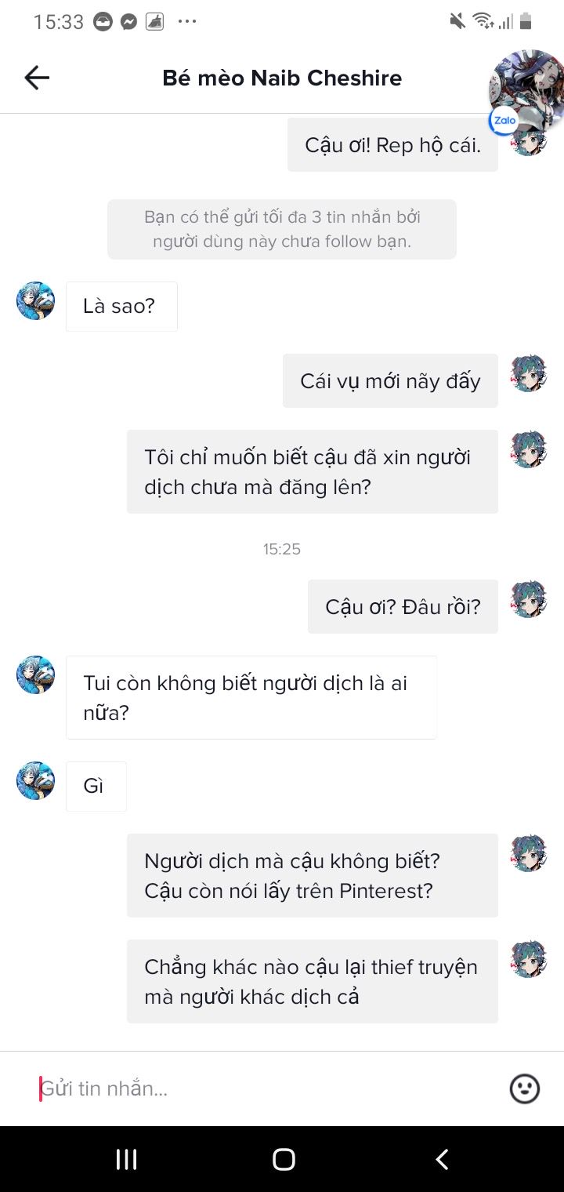The image size is (564, 1192).
Task: Tap Android back navigation chevron
Action: click(x=442, y=1159)
